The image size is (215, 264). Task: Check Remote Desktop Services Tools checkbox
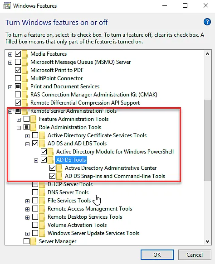[x=35, y=217]
